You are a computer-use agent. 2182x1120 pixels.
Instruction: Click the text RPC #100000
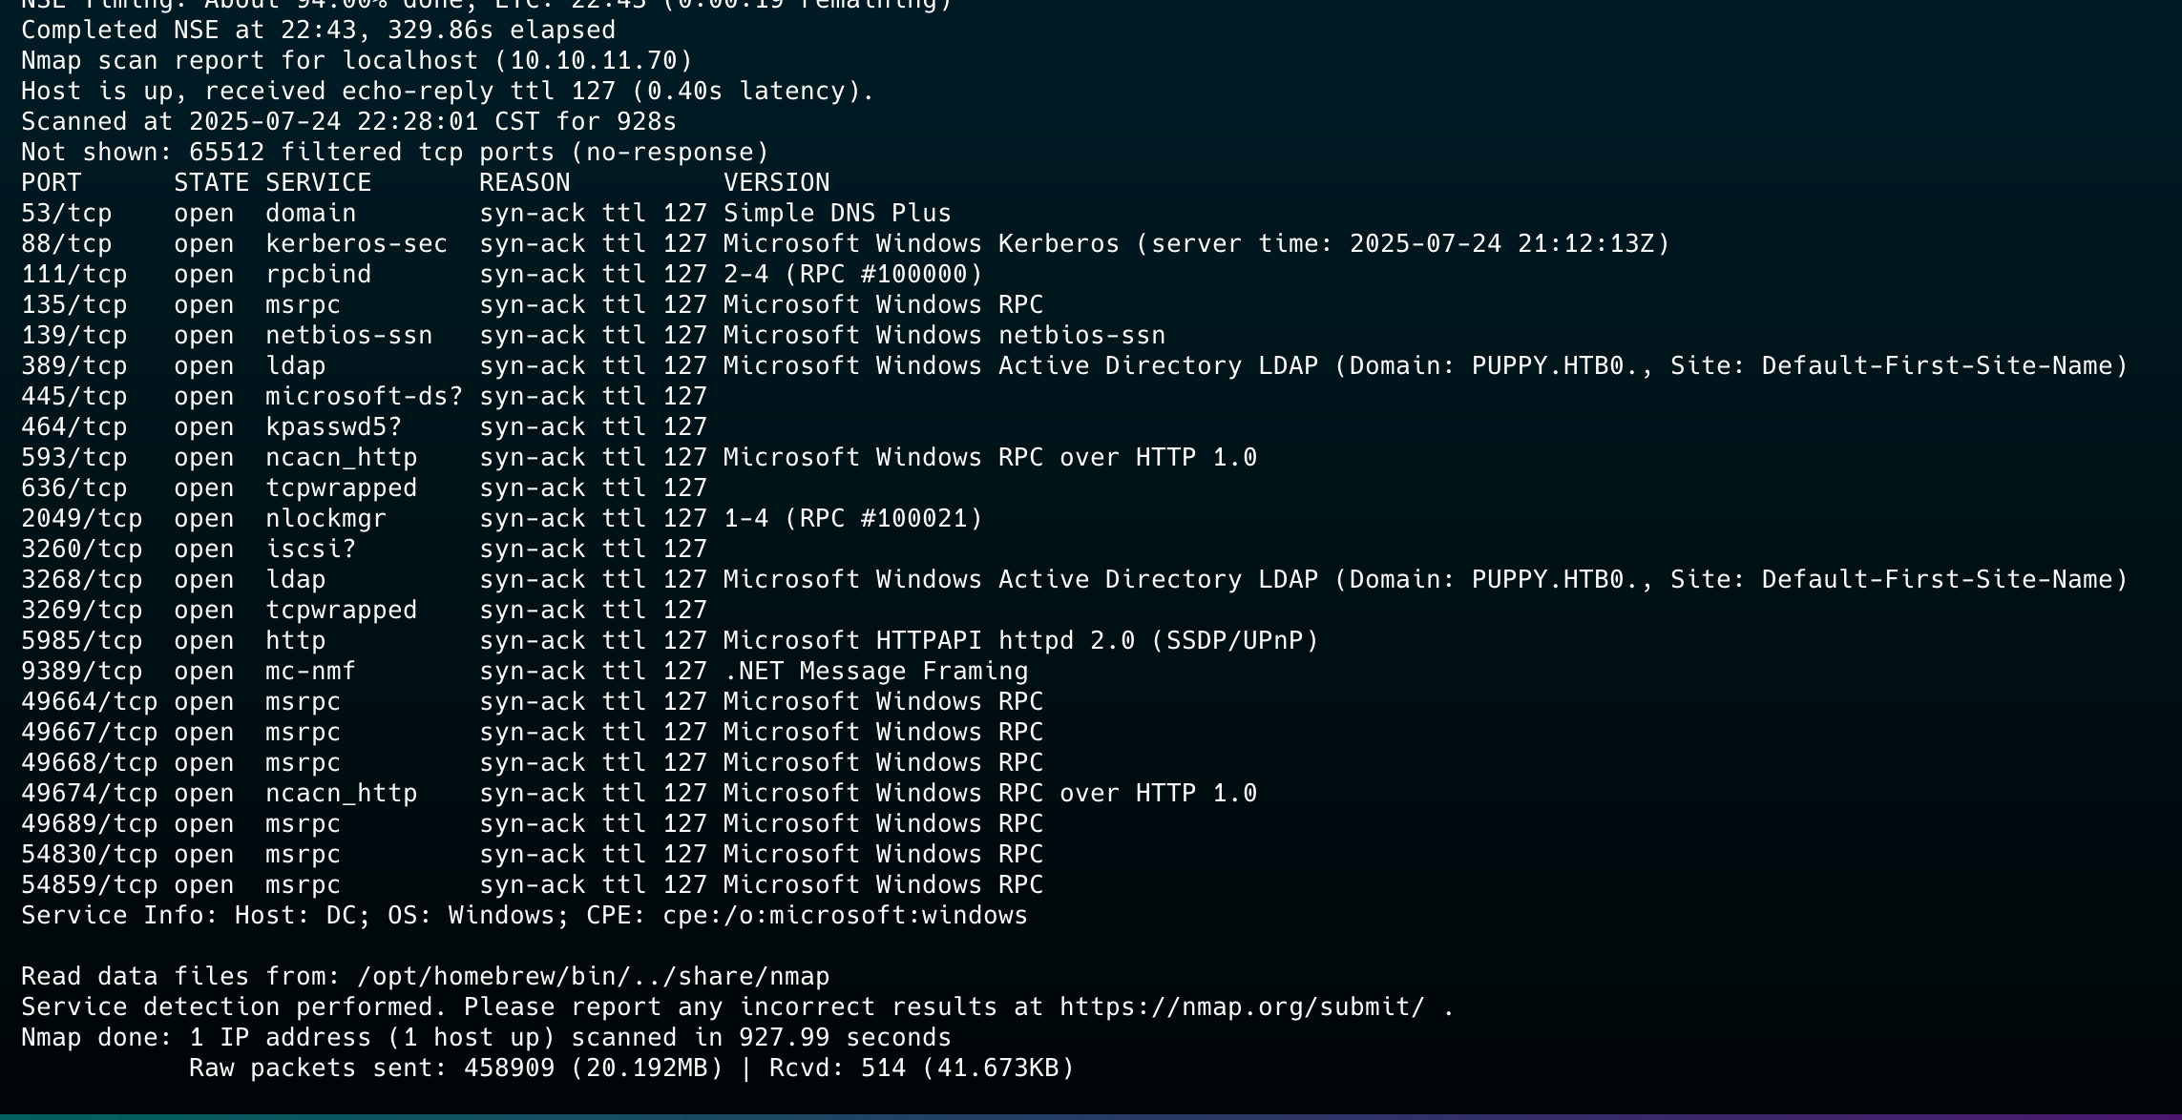tap(884, 275)
